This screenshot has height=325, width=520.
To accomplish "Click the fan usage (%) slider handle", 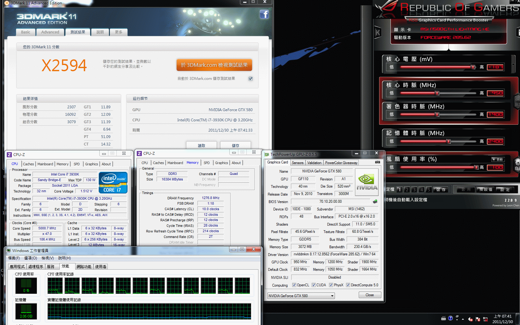I will click(x=476, y=167).
